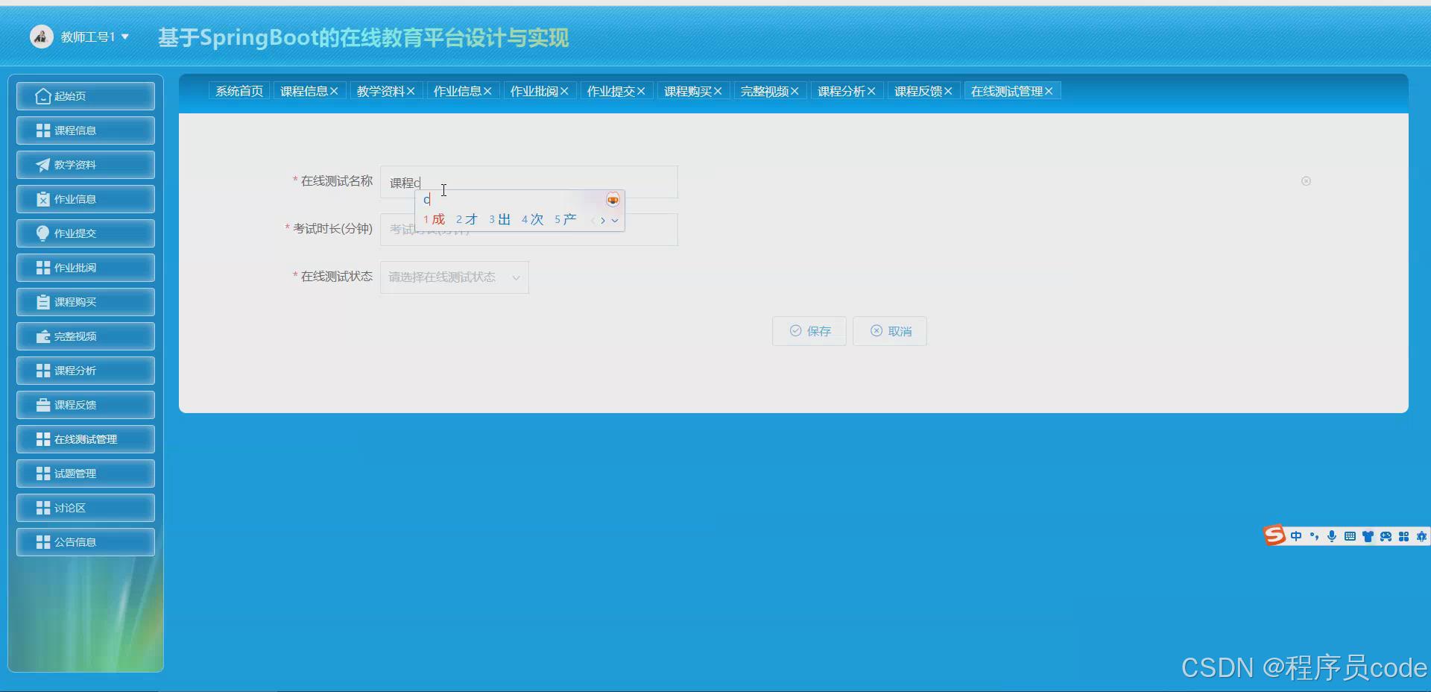
Task: Open 完整视频 from the sidebar icon
Action: click(x=42, y=336)
